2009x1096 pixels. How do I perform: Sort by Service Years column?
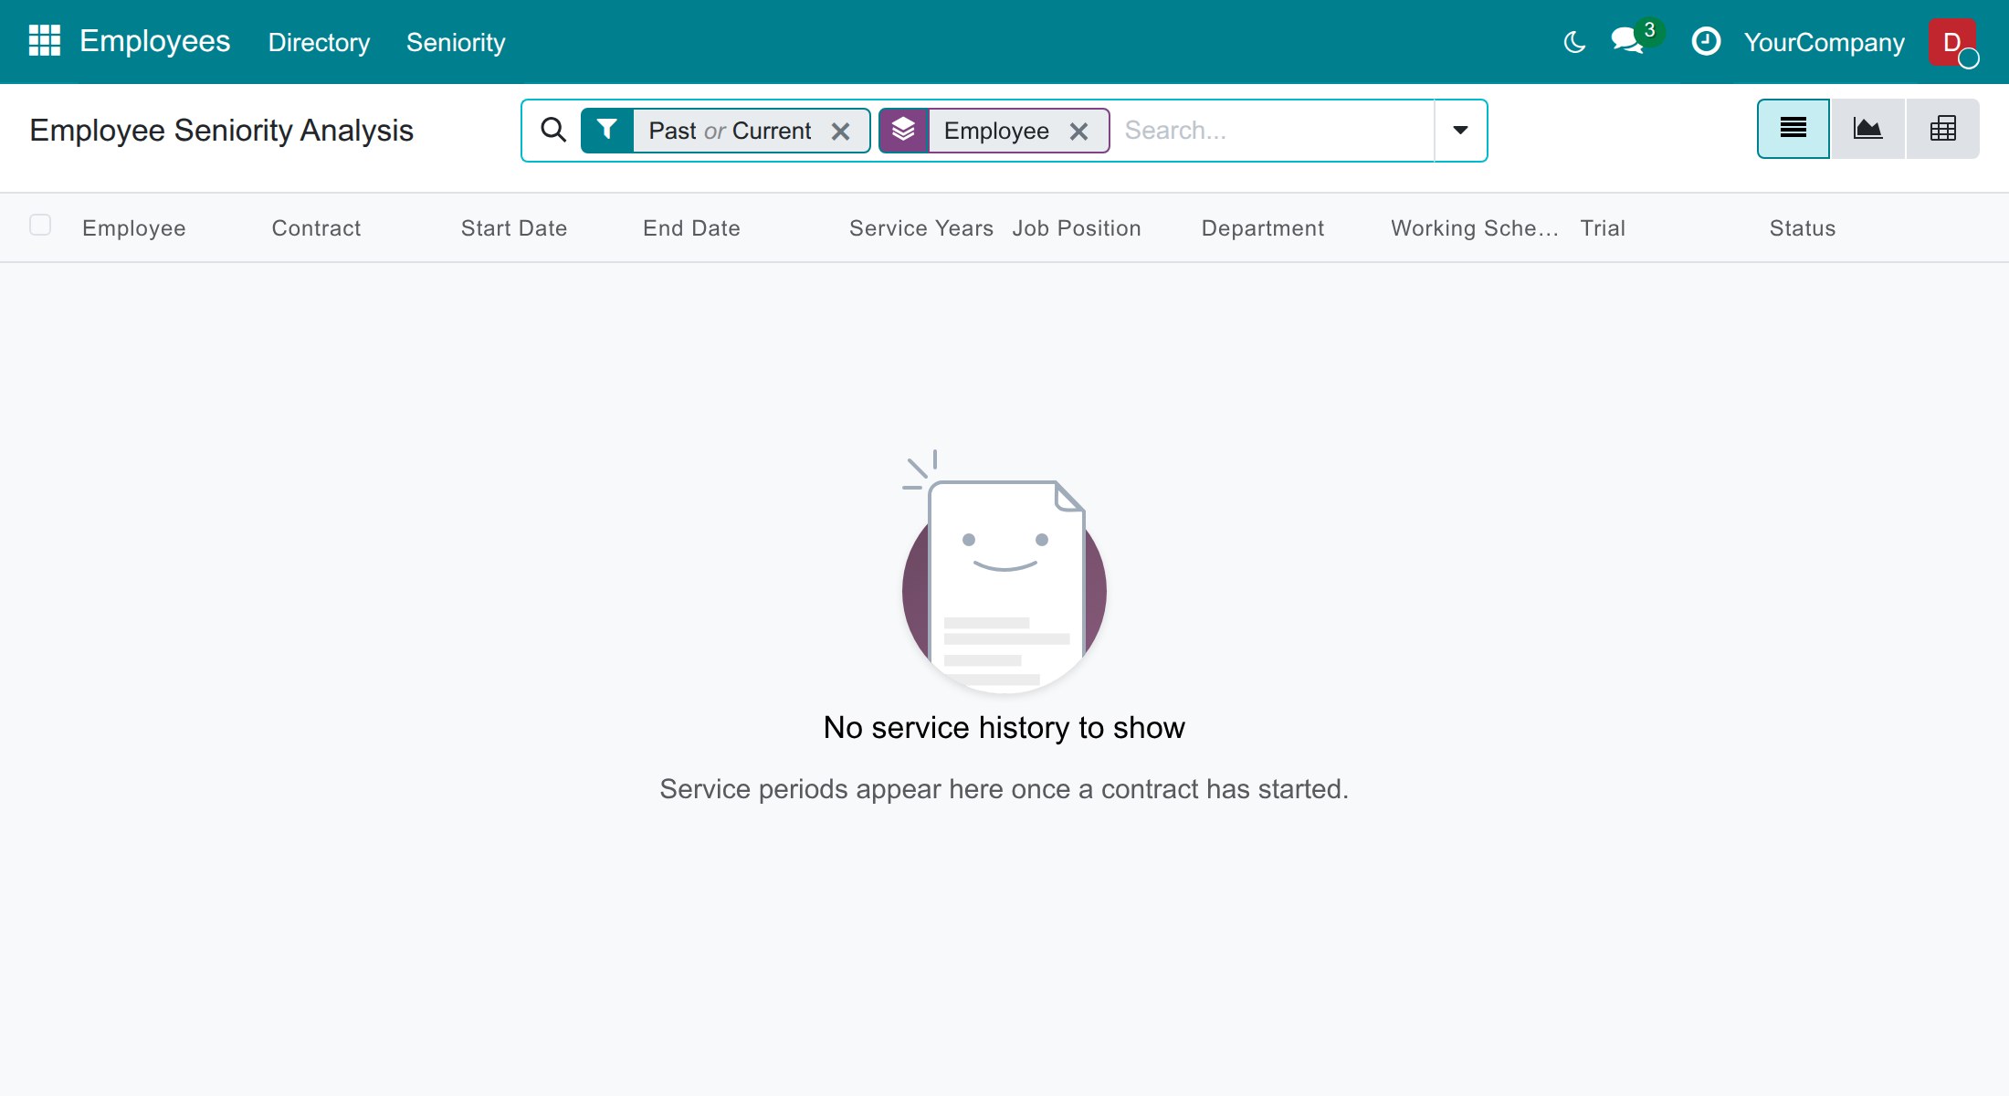pyautogui.click(x=920, y=228)
